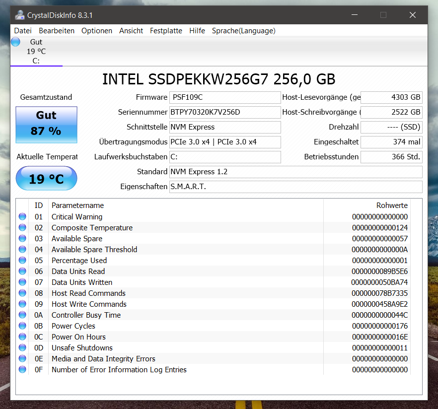Click status orb of Available Spare Threshold row
438x409 pixels.
click(22, 249)
